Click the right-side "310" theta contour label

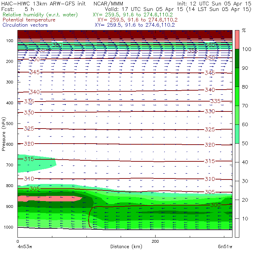[210, 179]
